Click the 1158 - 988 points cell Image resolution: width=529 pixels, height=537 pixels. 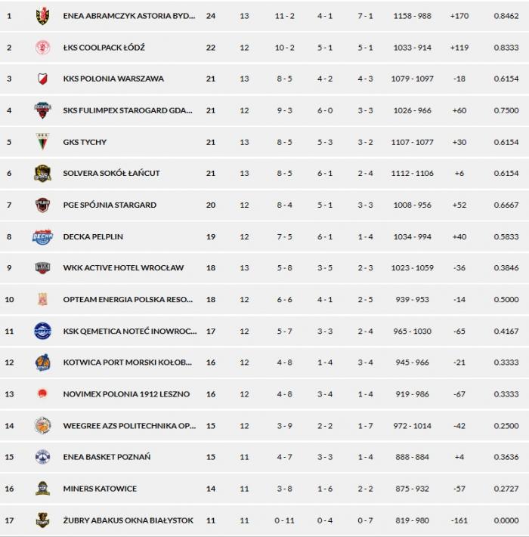pyautogui.click(x=412, y=16)
